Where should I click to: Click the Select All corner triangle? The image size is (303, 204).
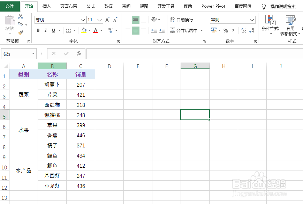tap(6, 66)
